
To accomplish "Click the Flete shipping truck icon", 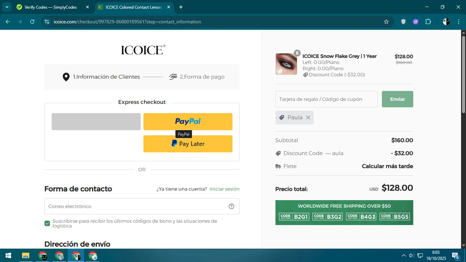I will point(278,167).
